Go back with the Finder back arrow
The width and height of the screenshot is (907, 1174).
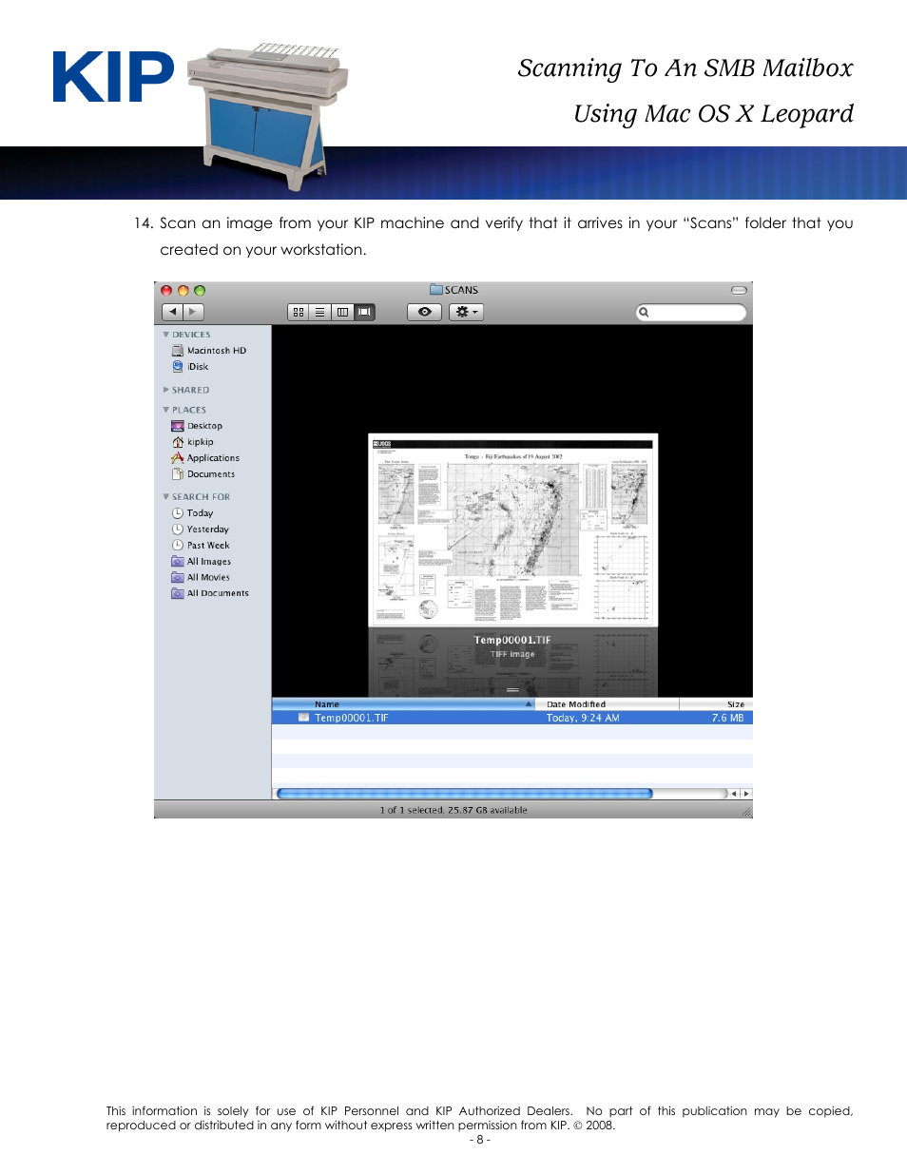point(172,311)
